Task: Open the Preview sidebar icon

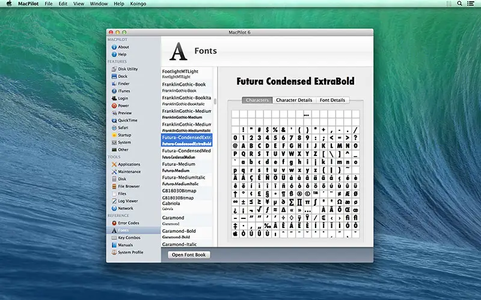Action: (x=114, y=113)
